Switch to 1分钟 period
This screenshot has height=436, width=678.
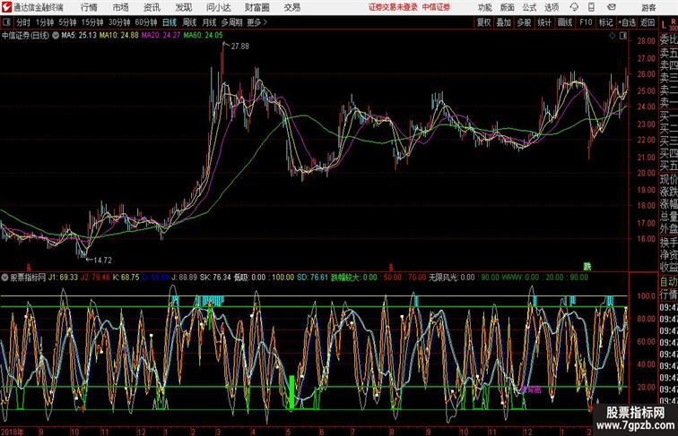45,22
